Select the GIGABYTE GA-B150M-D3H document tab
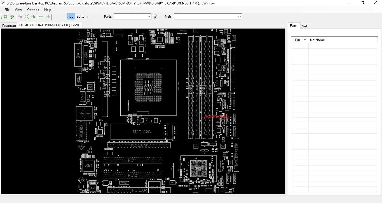Screen dimensions: 382x203 click(x=49, y=25)
